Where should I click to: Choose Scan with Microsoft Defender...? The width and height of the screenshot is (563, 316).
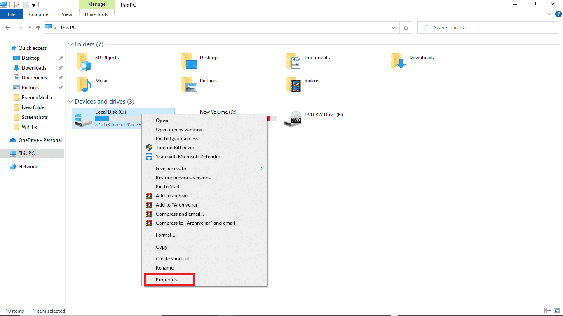(204, 157)
